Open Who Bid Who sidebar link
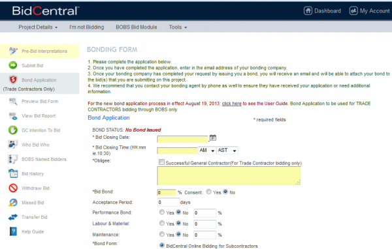392x249 pixels. 35,145
